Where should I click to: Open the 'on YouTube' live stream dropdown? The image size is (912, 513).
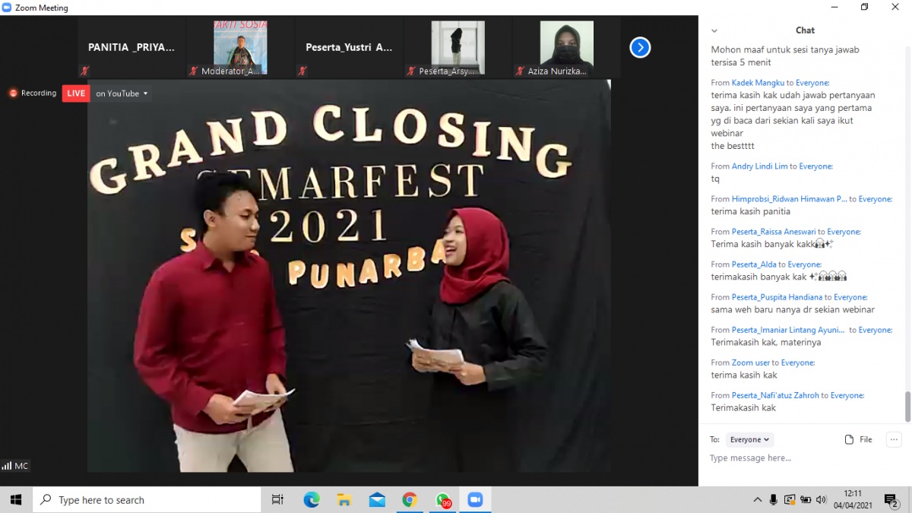122,93
